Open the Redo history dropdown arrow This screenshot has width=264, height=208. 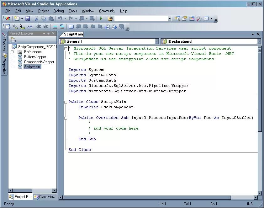[76, 19]
